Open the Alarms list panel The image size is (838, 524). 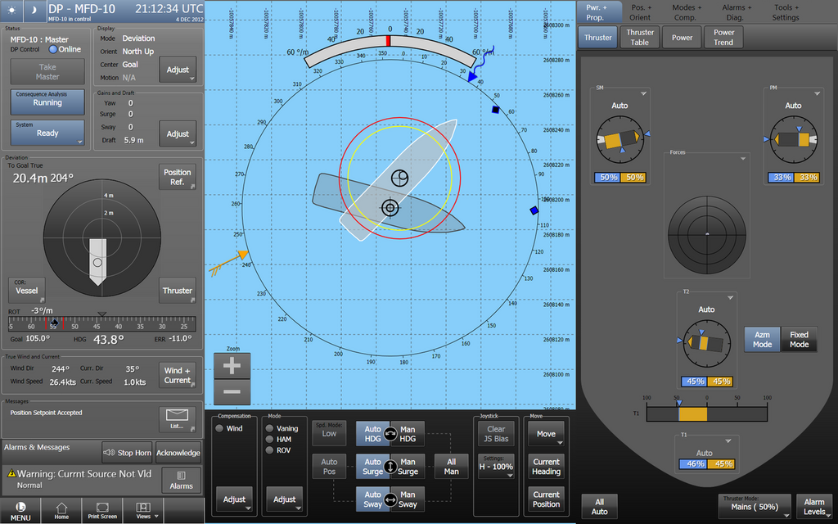181,479
